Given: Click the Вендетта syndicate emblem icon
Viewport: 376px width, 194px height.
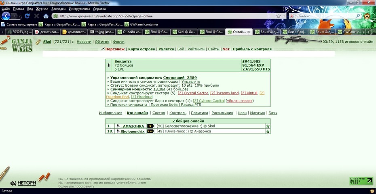Looking at the screenshot, I should tap(109, 65).
